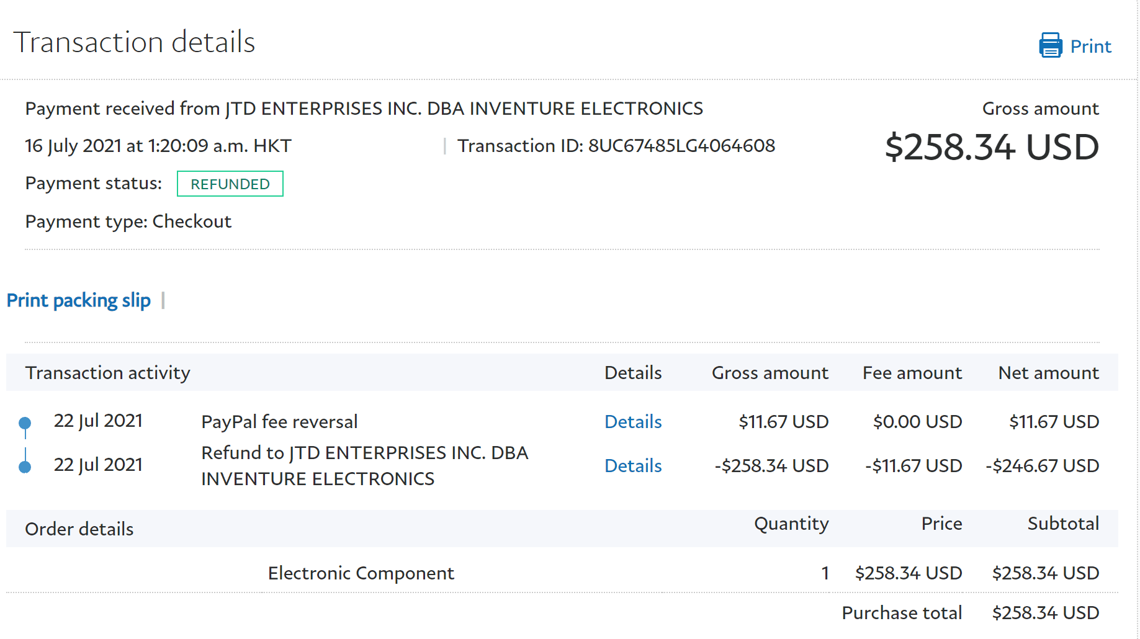Click the refund row timeline dot

(25, 467)
